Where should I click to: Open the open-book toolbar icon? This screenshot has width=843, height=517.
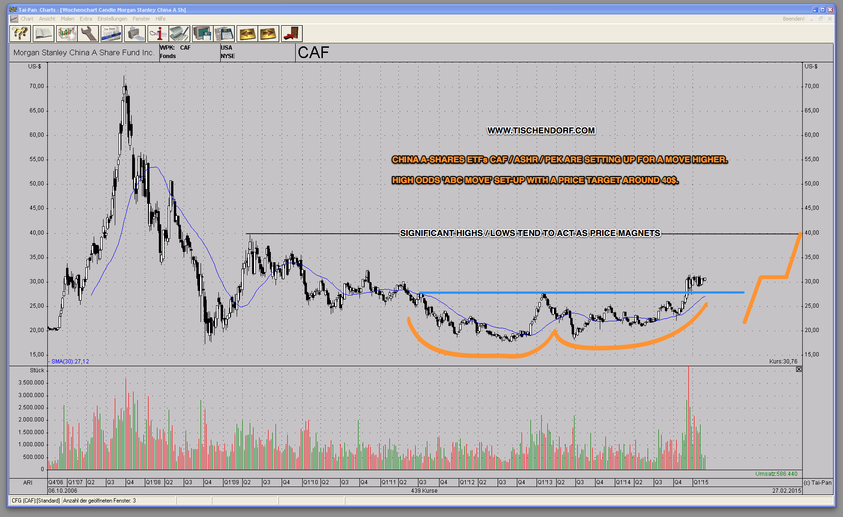(43, 34)
